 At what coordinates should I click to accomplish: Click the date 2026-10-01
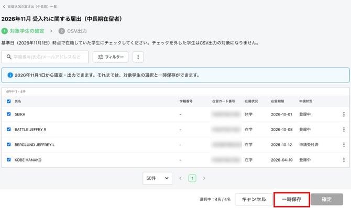(x=281, y=114)
